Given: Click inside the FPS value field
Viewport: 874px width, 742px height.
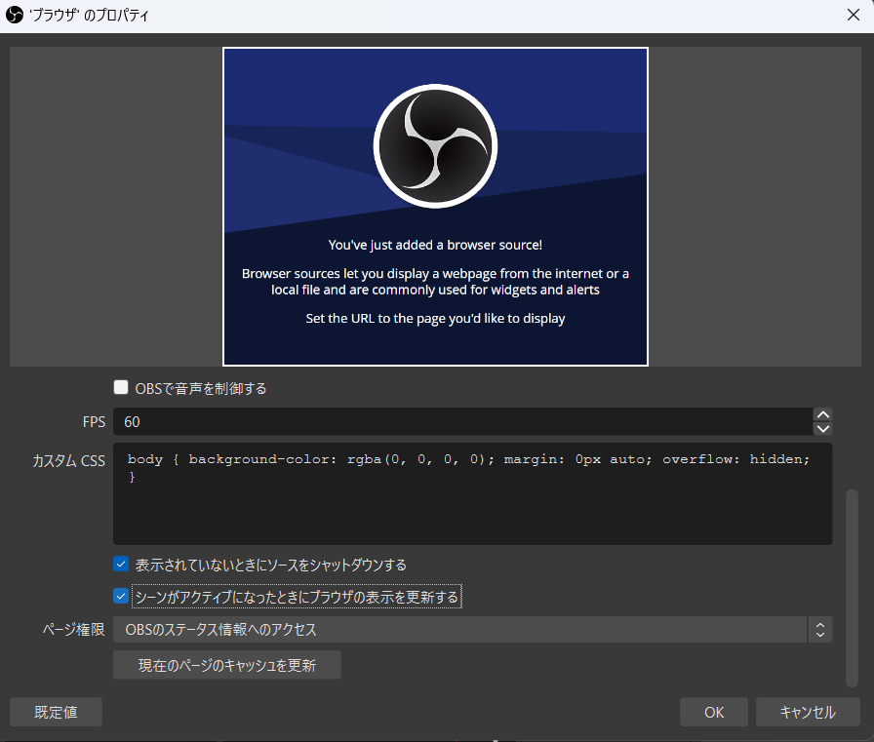Looking at the screenshot, I should (462, 421).
